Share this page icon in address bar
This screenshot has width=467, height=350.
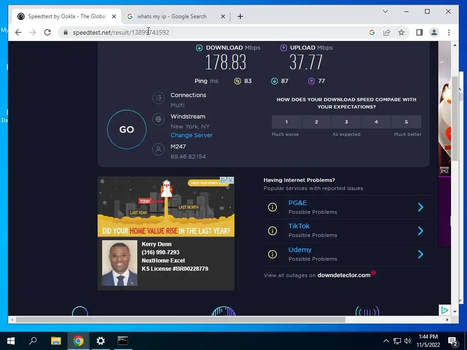(387, 32)
